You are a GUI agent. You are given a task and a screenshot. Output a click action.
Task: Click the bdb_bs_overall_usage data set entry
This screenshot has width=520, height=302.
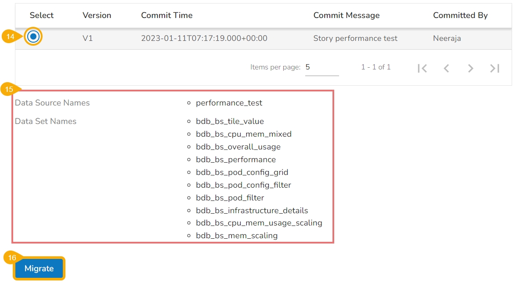[238, 147]
